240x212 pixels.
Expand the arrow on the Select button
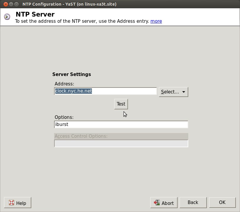[x=183, y=92]
